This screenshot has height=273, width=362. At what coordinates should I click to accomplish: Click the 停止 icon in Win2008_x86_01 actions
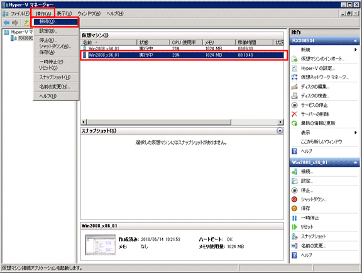coord(295,191)
